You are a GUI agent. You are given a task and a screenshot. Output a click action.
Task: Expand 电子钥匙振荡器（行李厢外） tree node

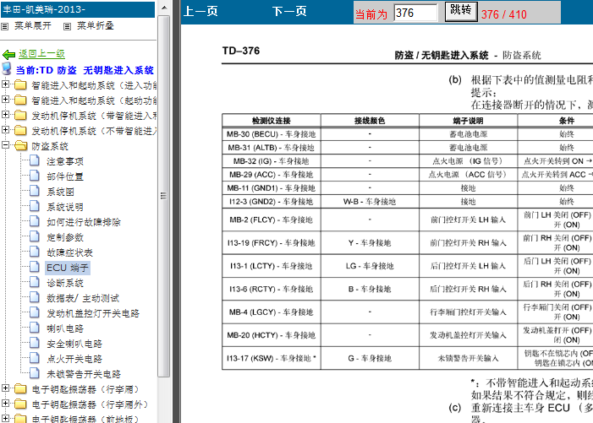5,403
